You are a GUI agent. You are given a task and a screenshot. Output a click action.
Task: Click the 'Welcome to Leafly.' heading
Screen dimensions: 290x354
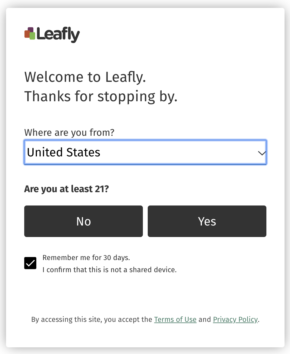[85, 77]
